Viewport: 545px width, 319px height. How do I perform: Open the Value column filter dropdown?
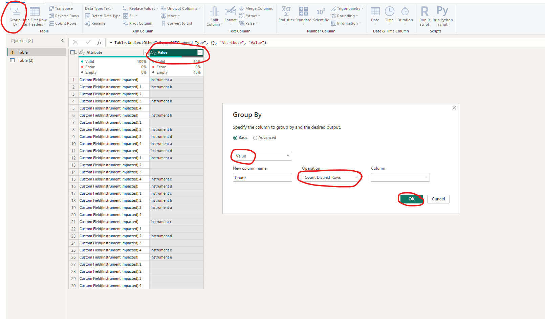(200, 52)
